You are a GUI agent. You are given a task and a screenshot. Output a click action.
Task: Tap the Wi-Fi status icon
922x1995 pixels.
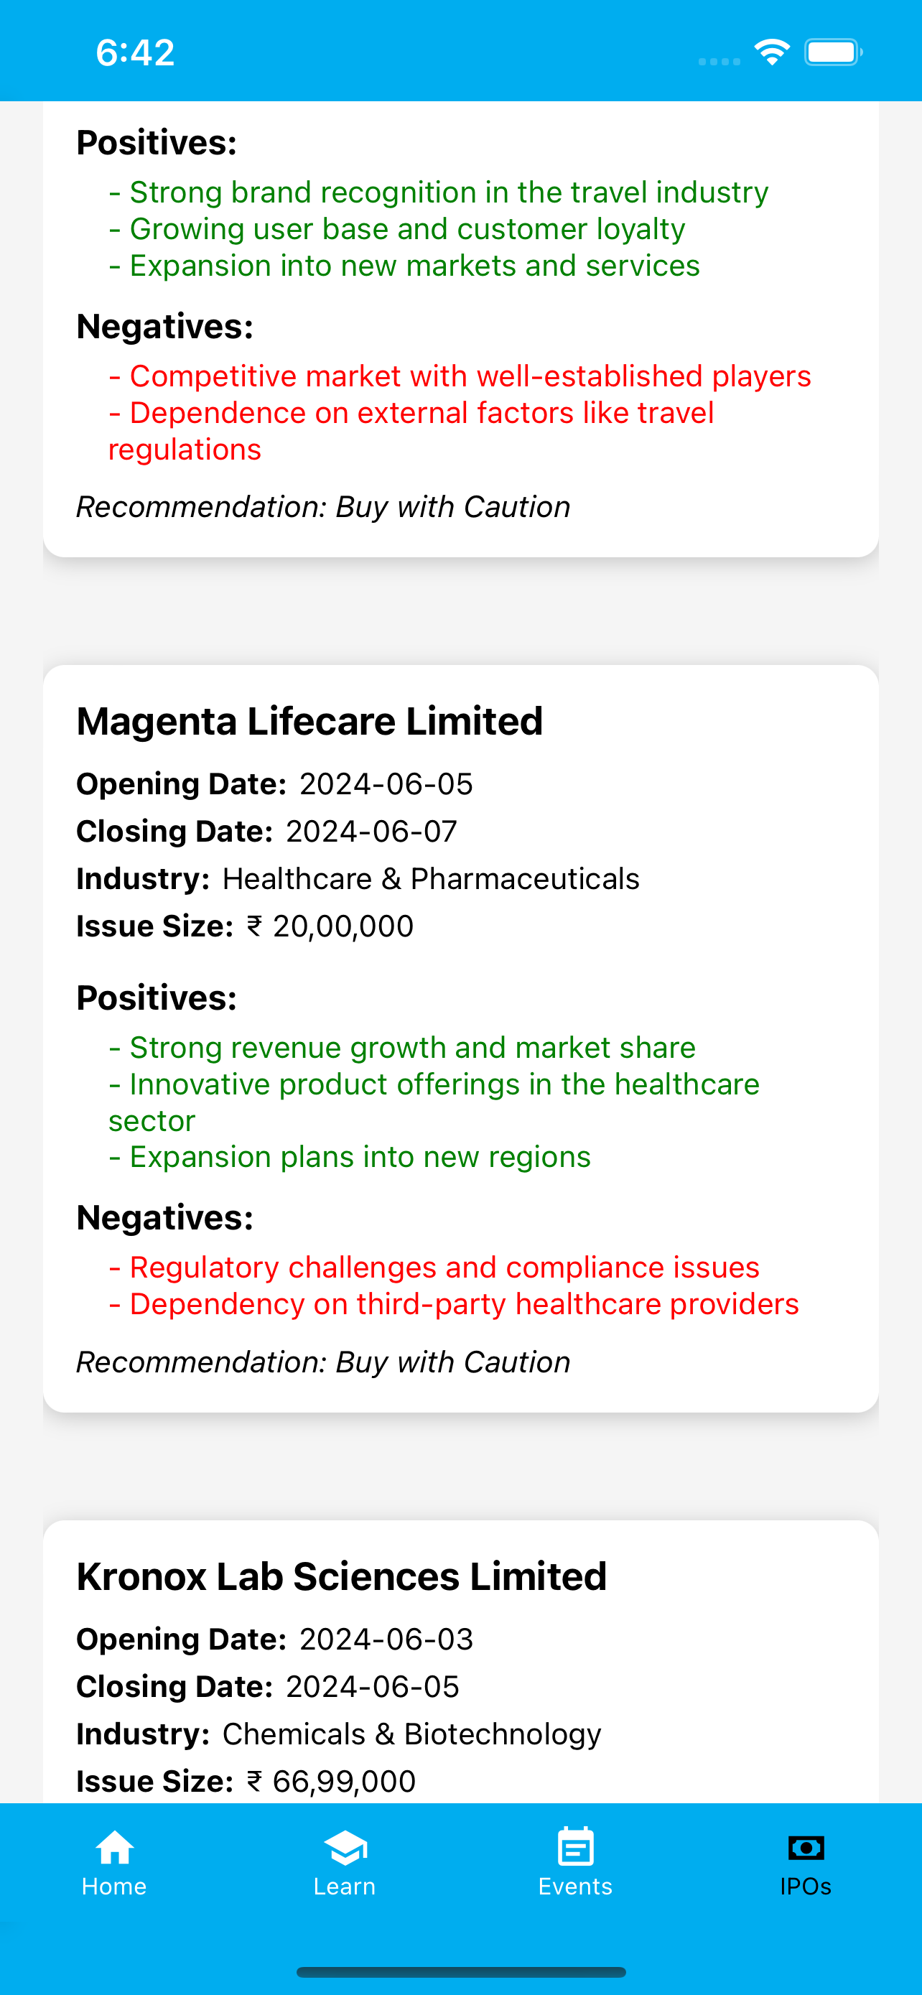click(772, 52)
